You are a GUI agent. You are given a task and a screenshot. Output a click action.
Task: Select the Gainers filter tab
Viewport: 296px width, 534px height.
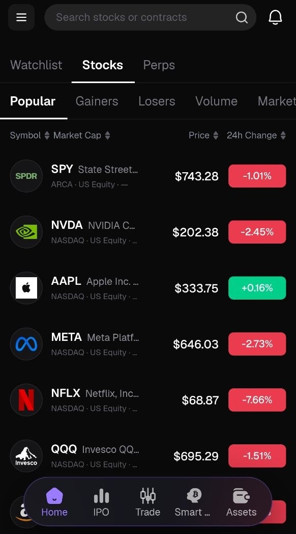(97, 101)
